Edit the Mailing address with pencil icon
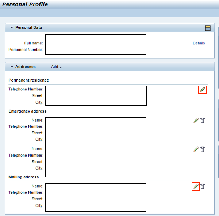This screenshot has width=219, height=216. pos(196,186)
